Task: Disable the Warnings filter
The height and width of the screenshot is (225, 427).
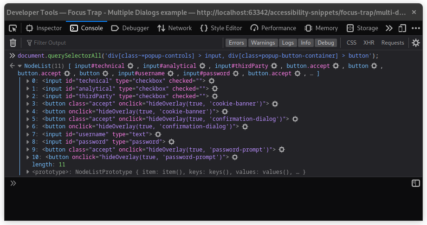Action: click(x=263, y=43)
